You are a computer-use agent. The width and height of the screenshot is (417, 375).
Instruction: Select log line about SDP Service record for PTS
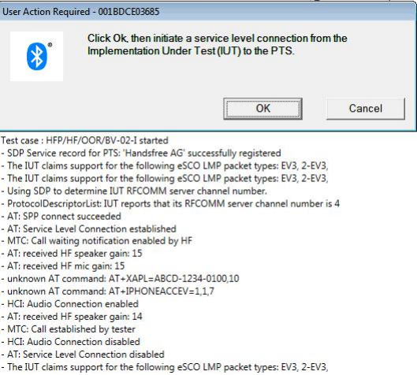[x=141, y=153]
